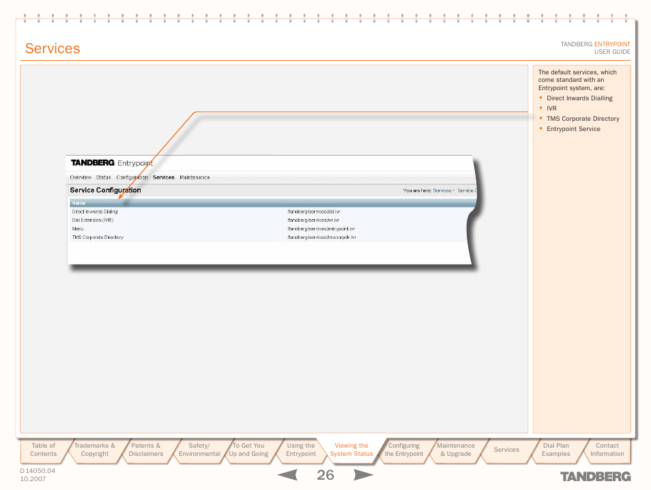Viewport: 651px width, 490px height.
Task: Open Trademarks & Copyright tab
Action: (x=95, y=450)
